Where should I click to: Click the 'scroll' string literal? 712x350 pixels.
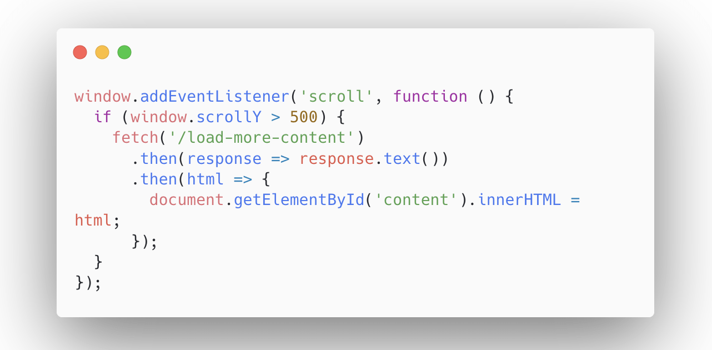337,96
